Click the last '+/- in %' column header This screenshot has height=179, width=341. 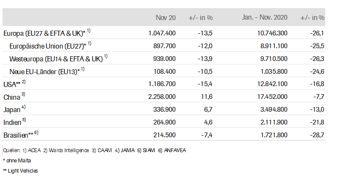click(312, 18)
